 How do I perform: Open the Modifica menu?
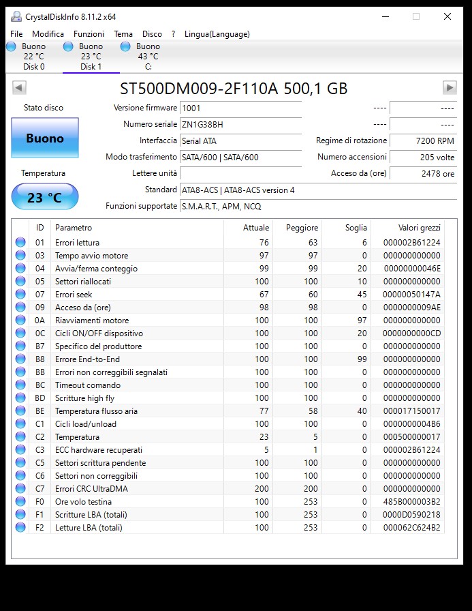click(48, 34)
